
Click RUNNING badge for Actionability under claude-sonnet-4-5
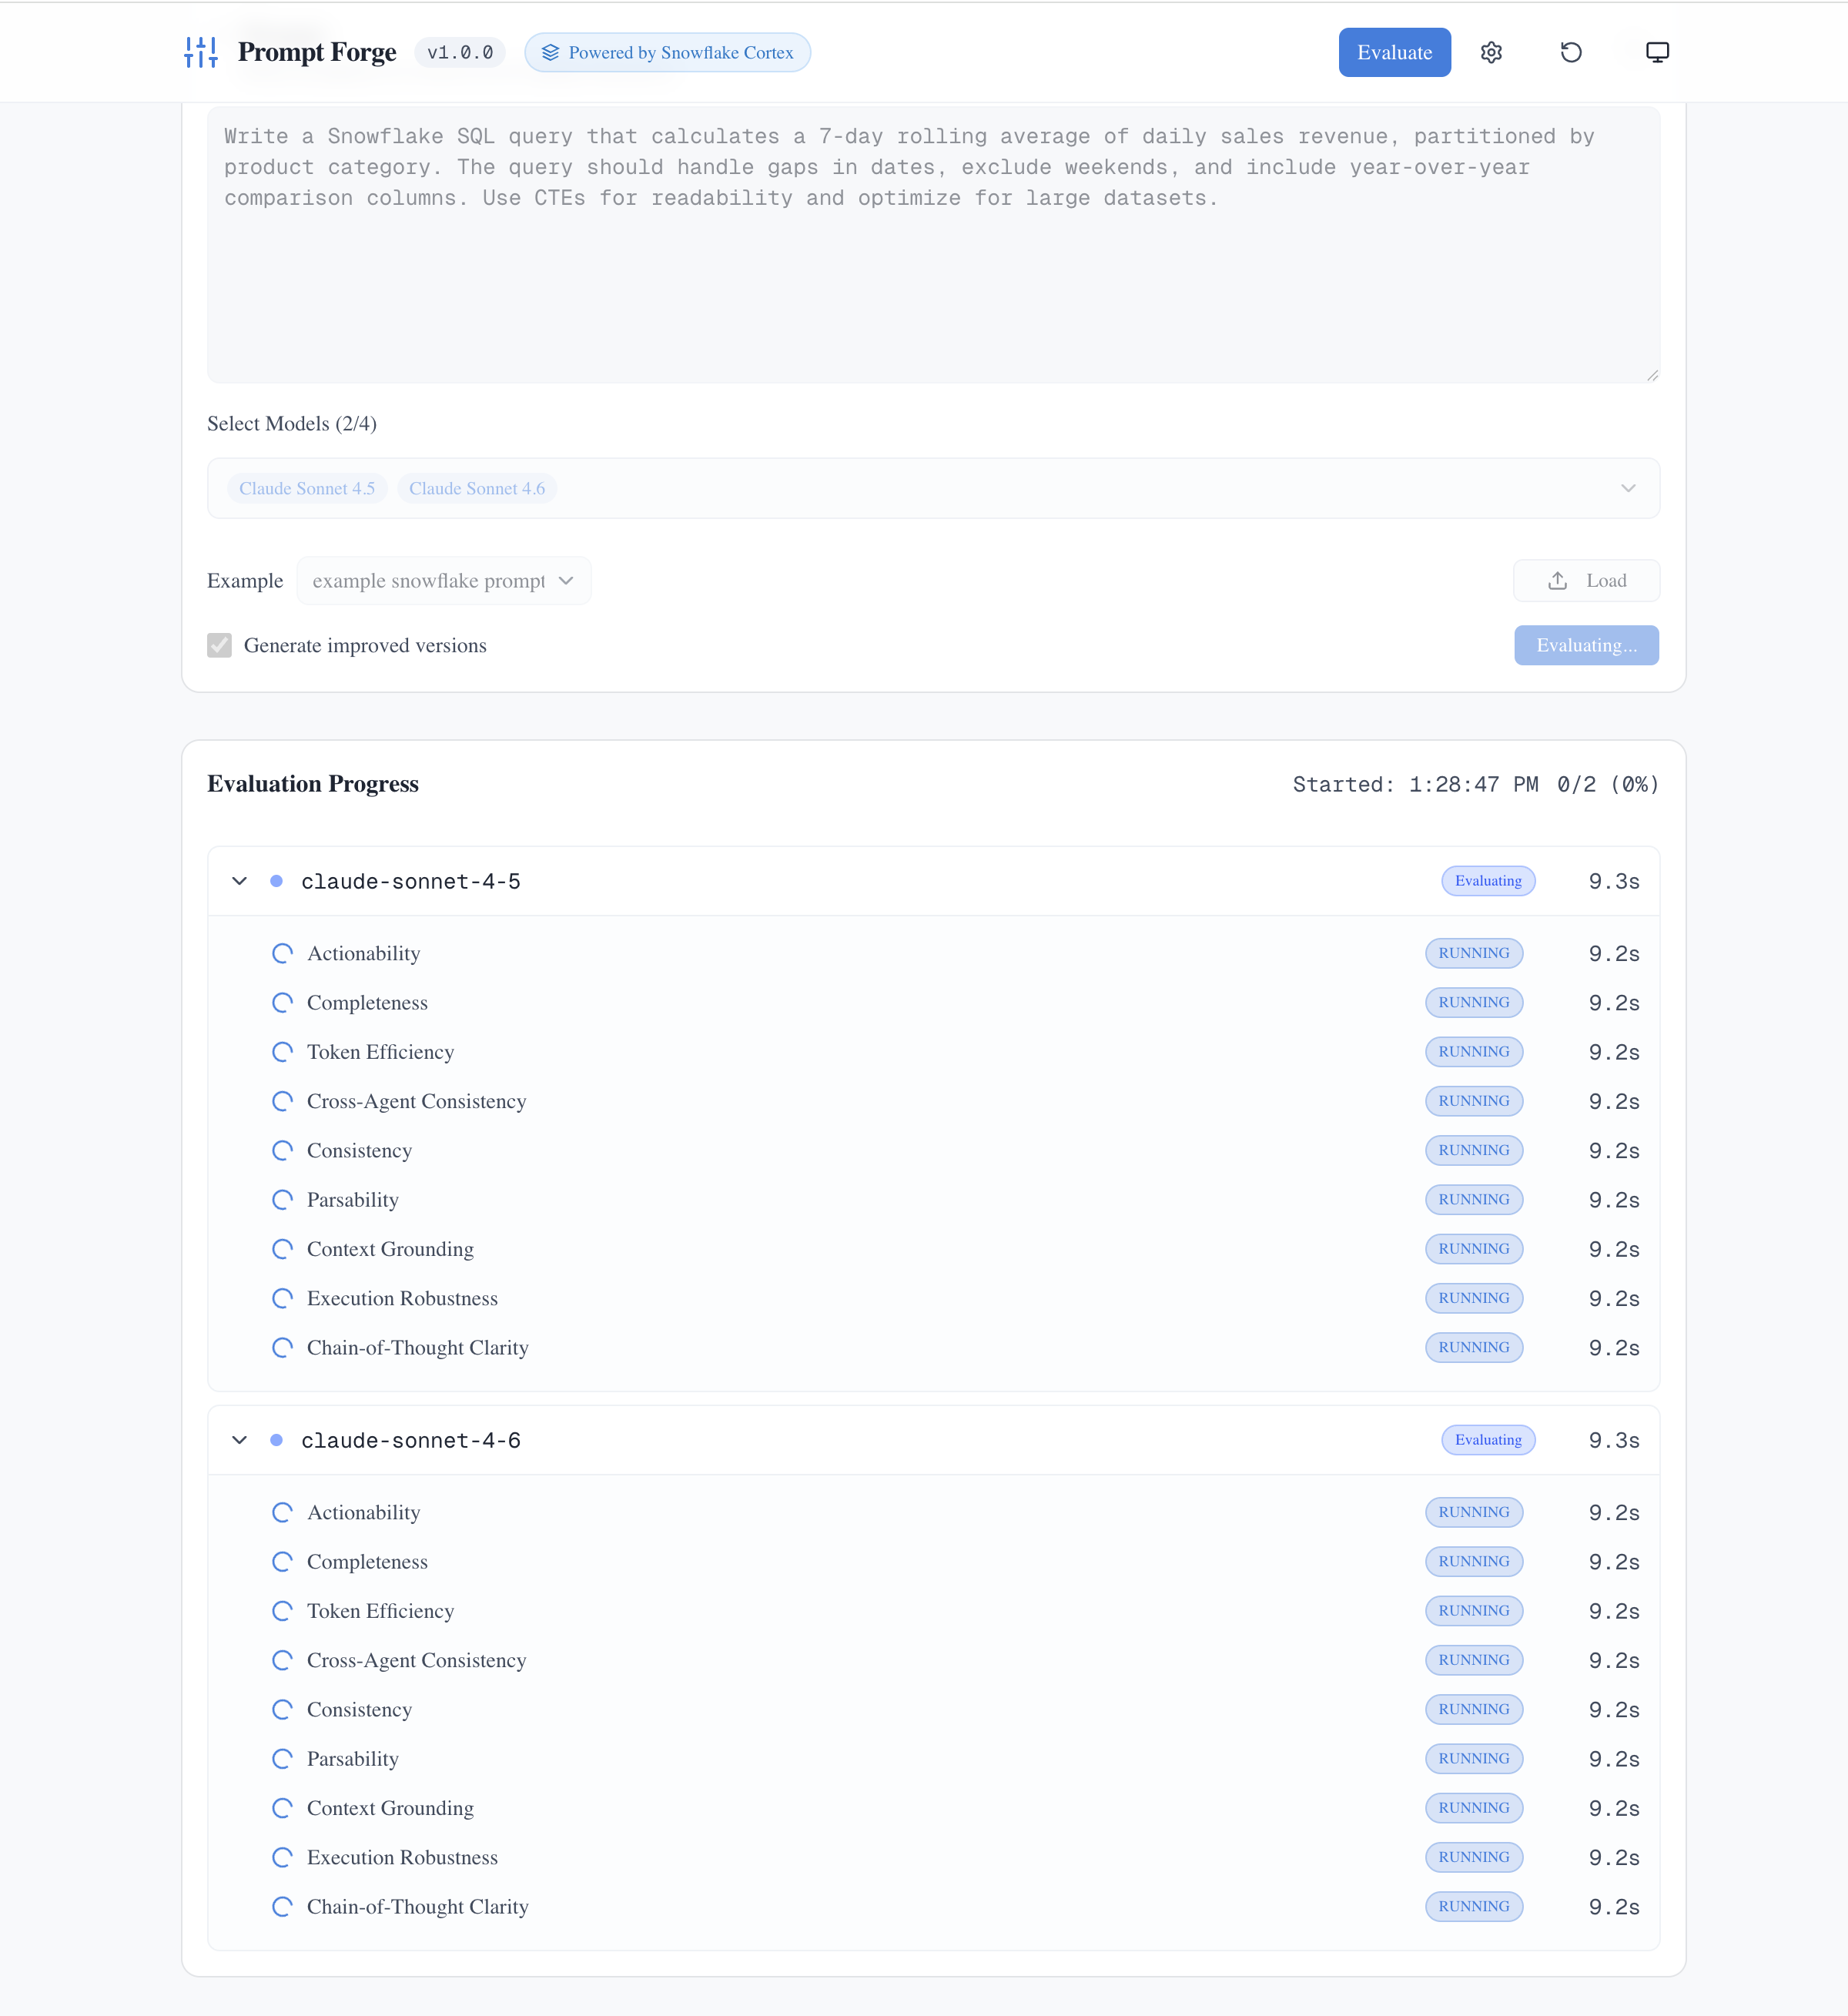click(x=1474, y=953)
